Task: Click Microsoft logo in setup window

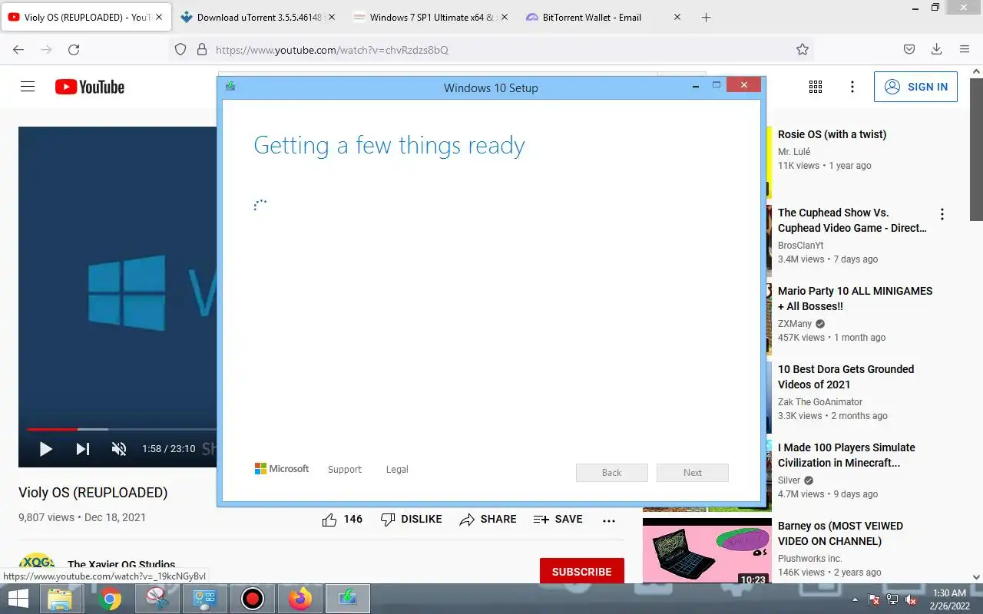Action: pyautogui.click(x=282, y=469)
